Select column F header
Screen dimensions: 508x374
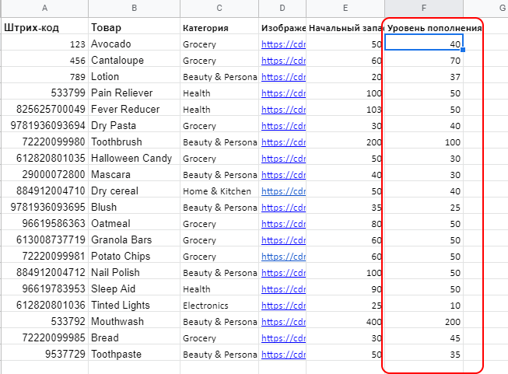424,8
